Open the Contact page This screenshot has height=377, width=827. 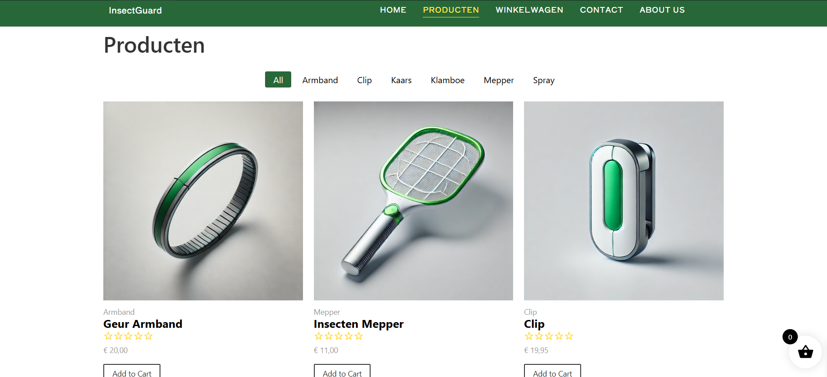tap(601, 10)
